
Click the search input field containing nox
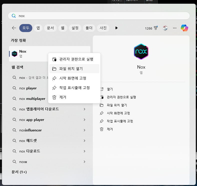coord(99,16)
